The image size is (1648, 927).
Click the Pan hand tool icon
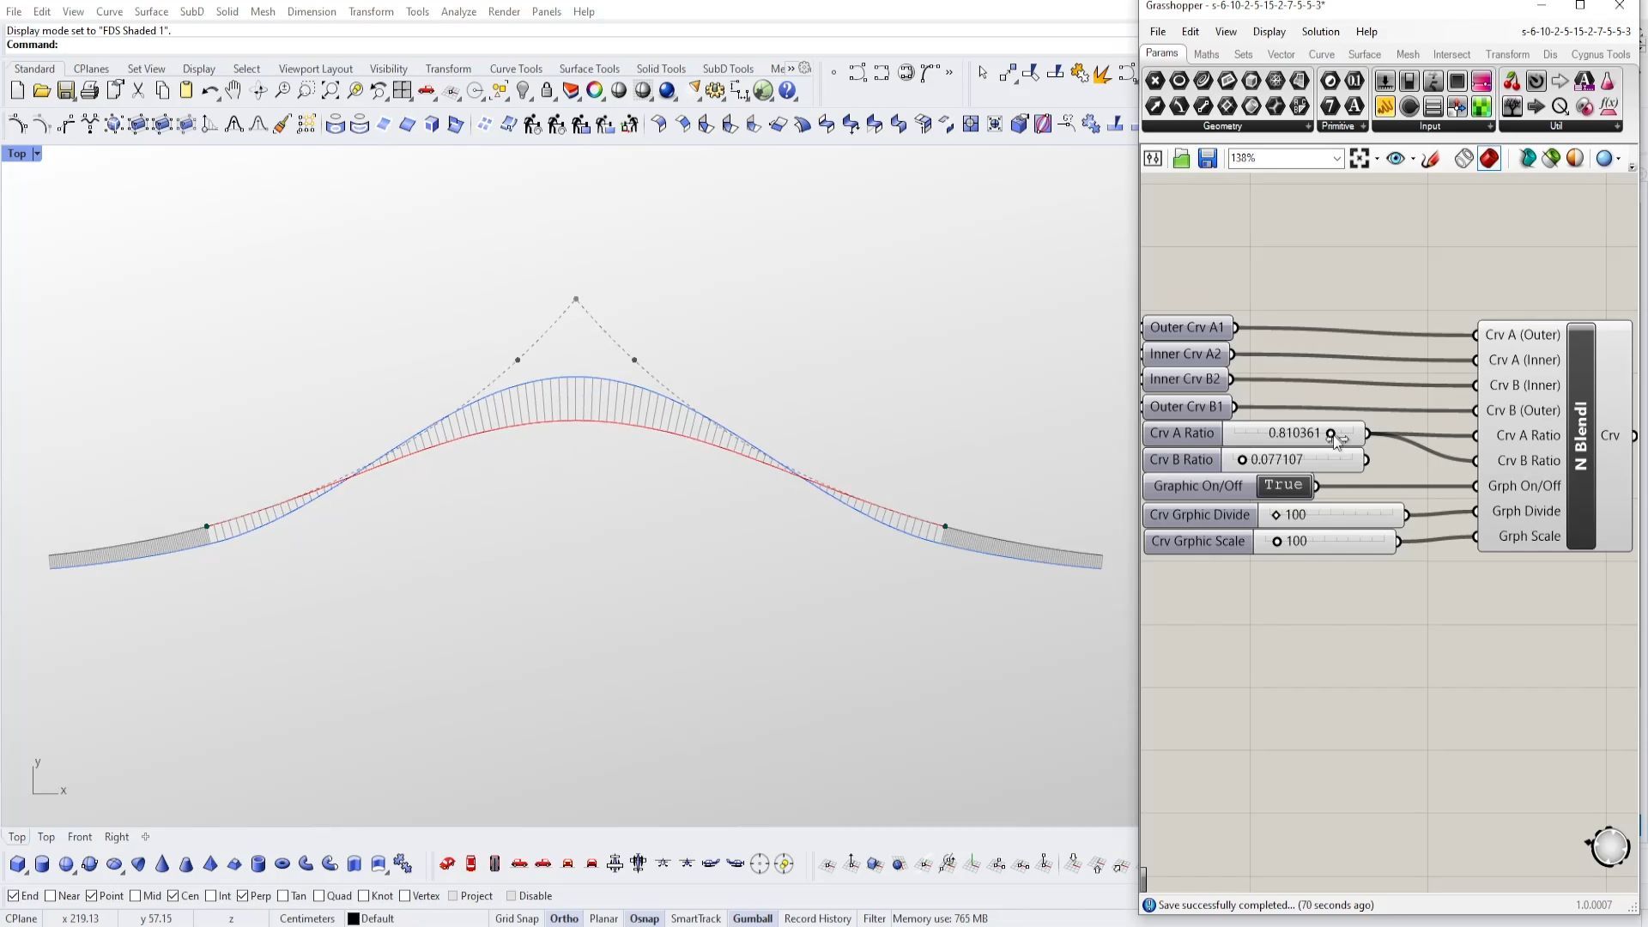[x=233, y=90]
